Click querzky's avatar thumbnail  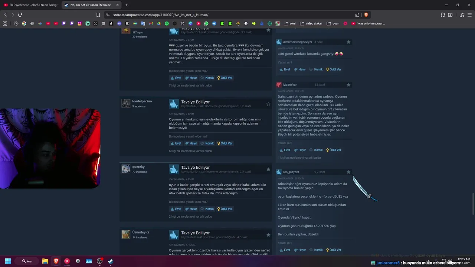(126, 169)
